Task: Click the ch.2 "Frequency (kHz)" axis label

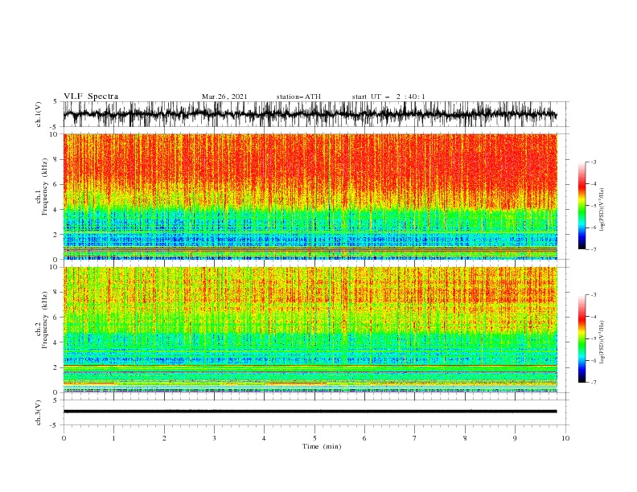Action: (45, 320)
